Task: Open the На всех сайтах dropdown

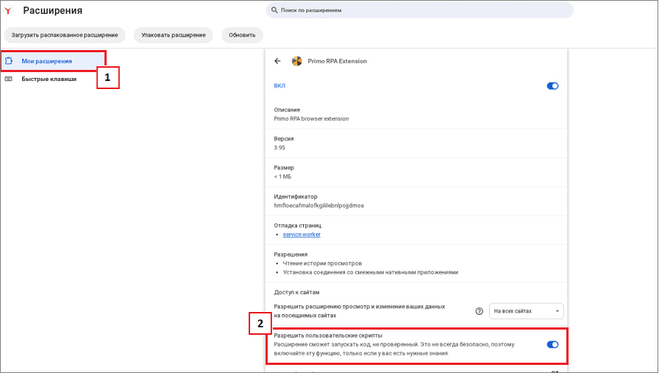Action: coord(526,311)
